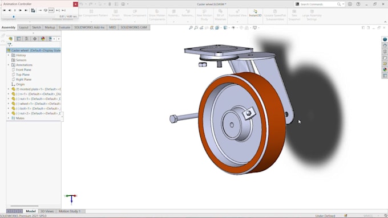The width and height of the screenshot is (388, 218).
Task: Click the feature tree filter icon
Action: 9,45
